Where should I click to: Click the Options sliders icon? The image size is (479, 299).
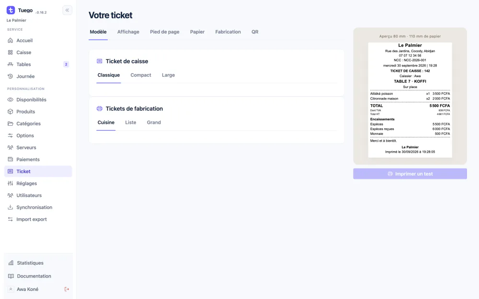(11, 135)
